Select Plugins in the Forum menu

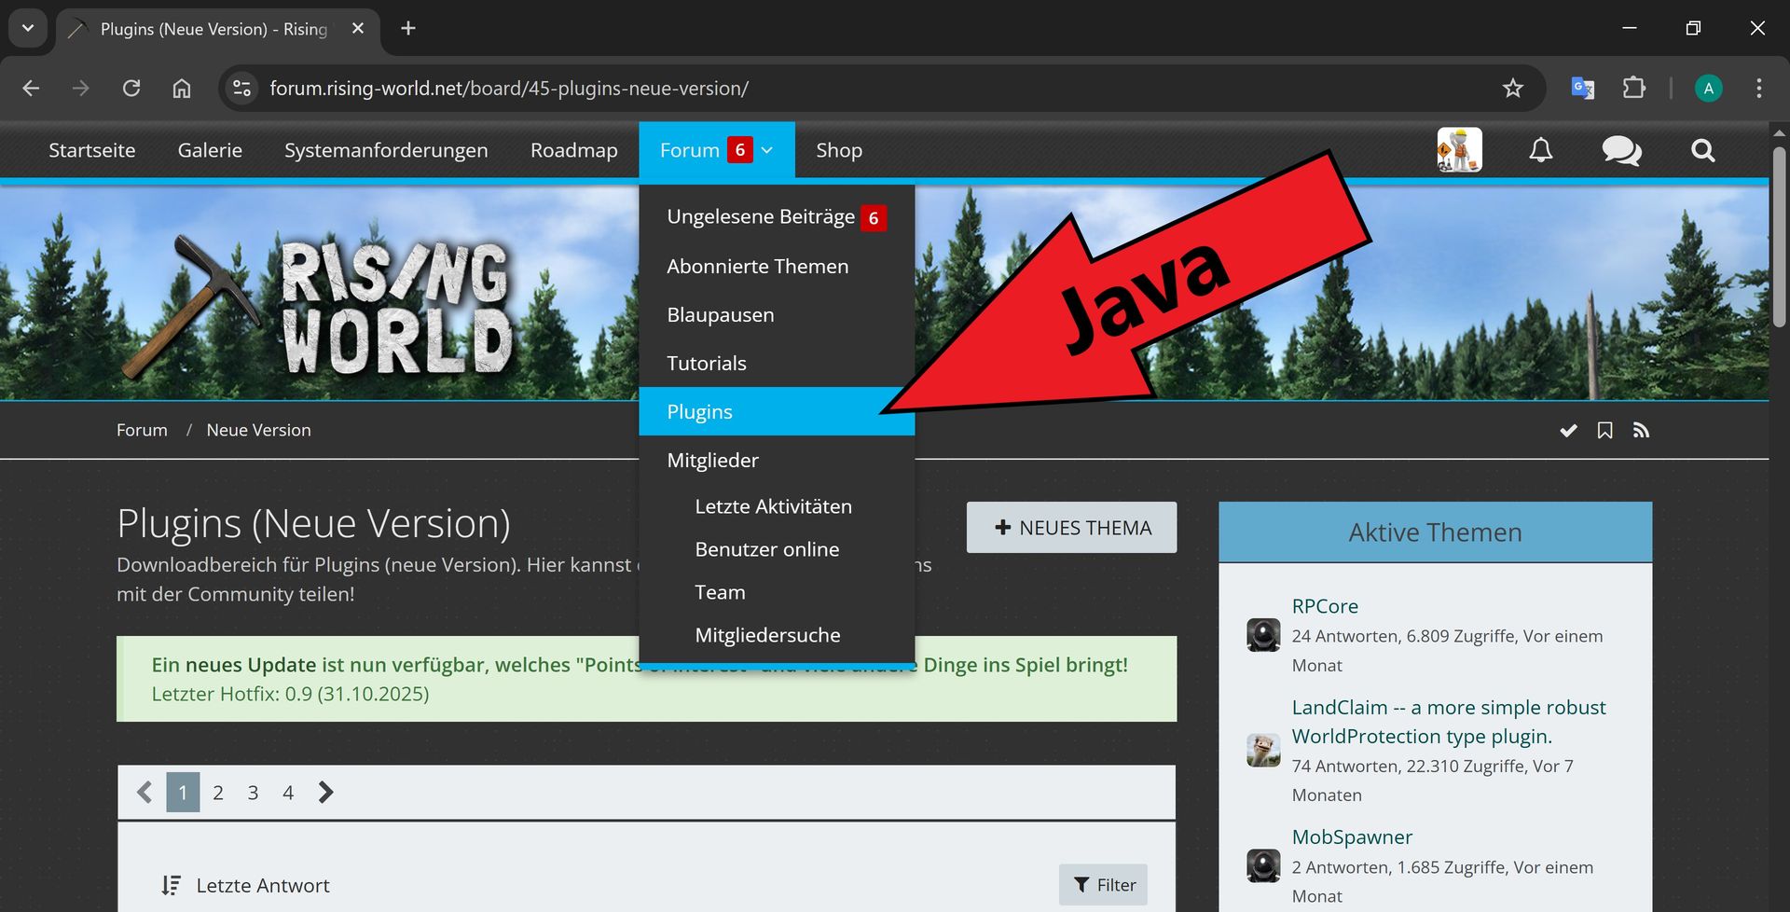click(x=699, y=411)
